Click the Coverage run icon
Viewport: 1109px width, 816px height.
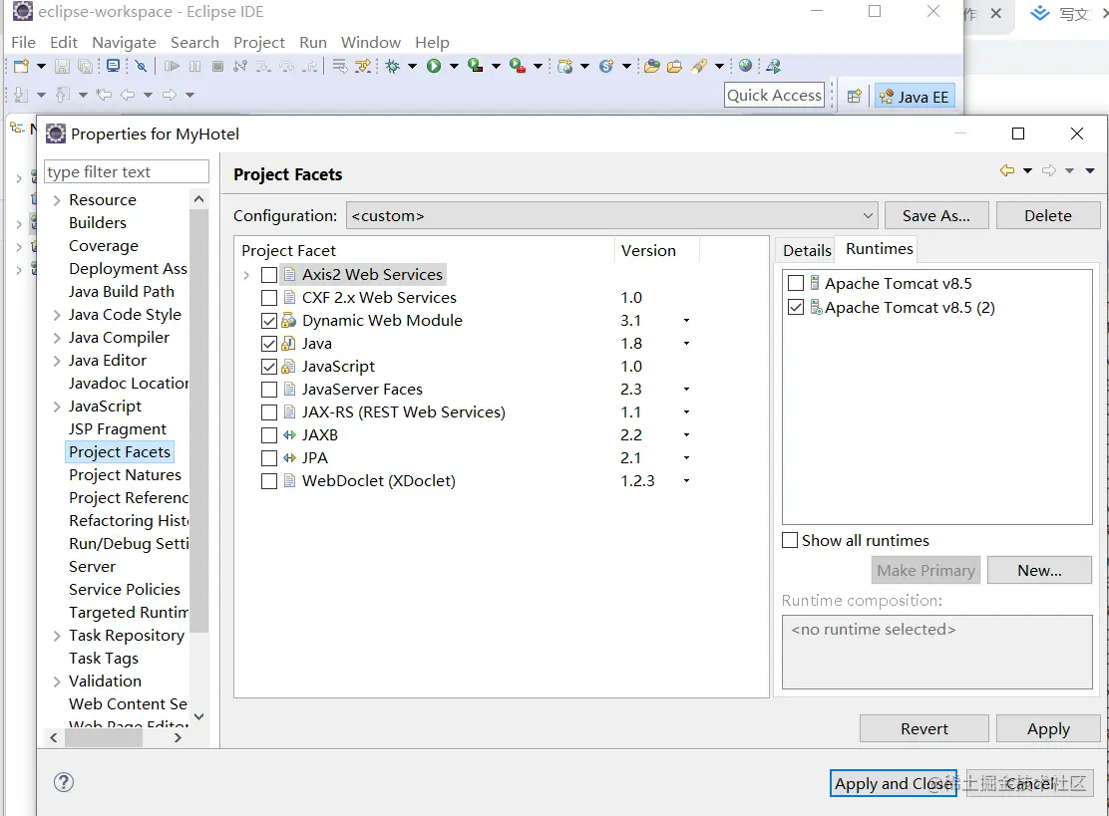click(x=476, y=66)
